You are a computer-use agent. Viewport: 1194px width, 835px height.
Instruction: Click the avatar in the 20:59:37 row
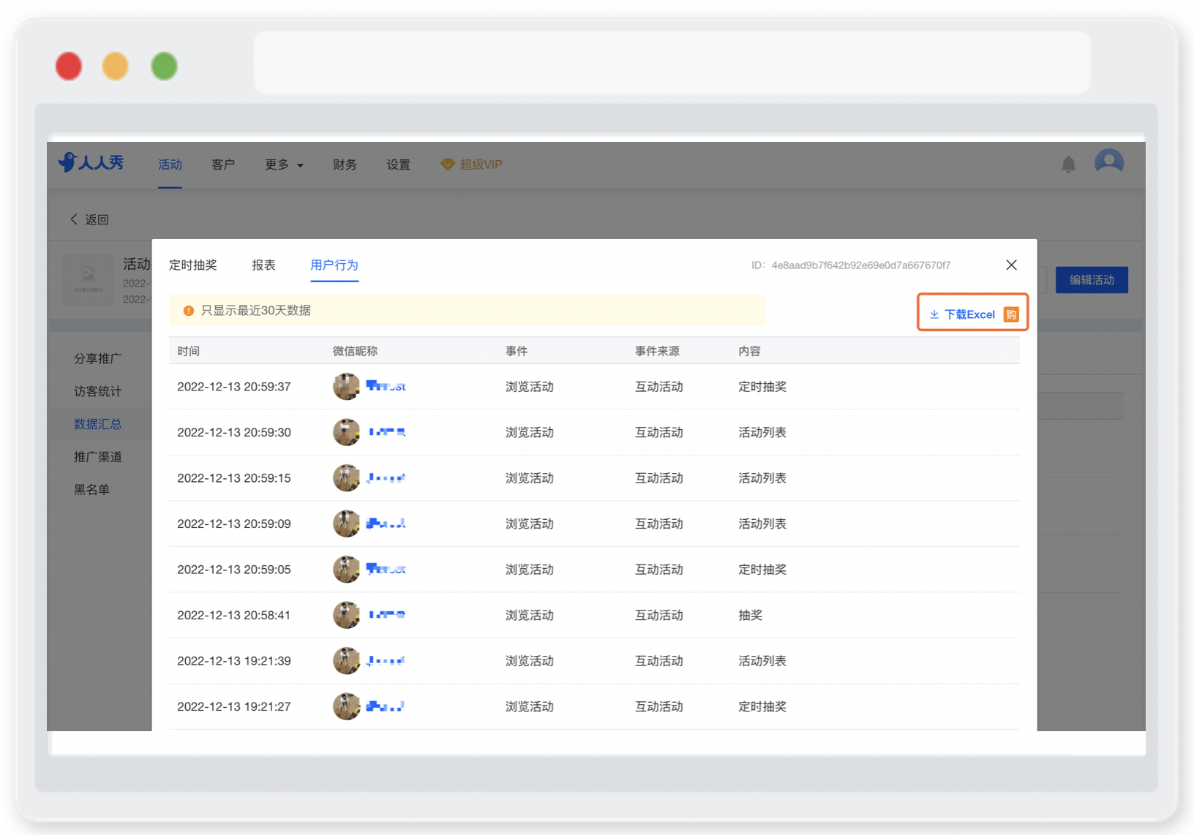click(x=346, y=386)
